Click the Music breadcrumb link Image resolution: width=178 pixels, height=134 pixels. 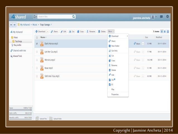35,25
